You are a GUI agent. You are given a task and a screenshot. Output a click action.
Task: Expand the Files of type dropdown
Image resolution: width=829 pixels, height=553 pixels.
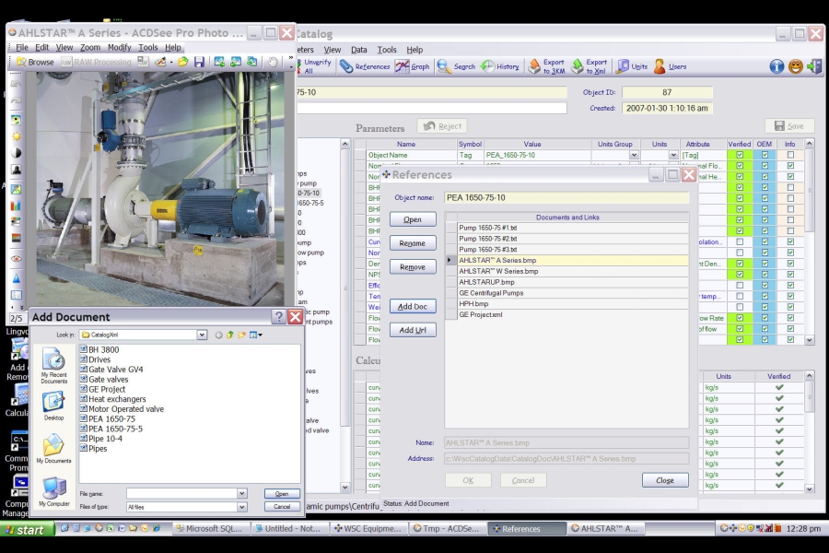241,507
